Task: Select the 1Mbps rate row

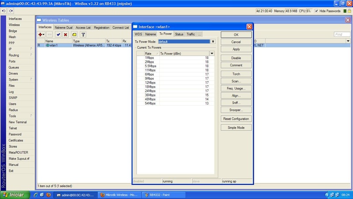Action: (175, 58)
